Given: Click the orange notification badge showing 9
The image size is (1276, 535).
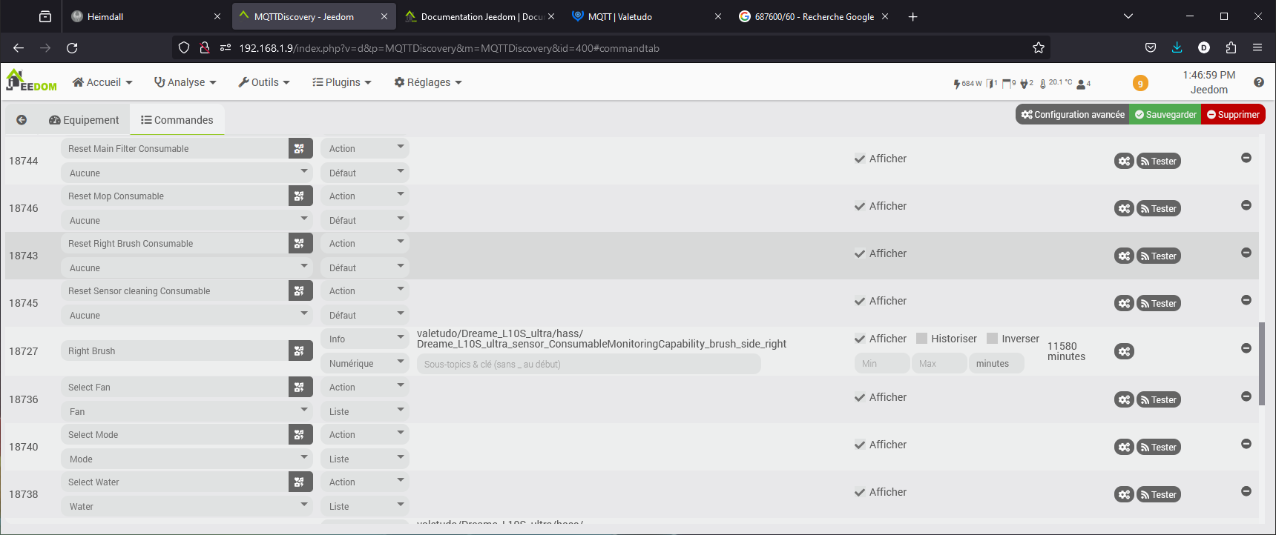Looking at the screenshot, I should 1140,84.
